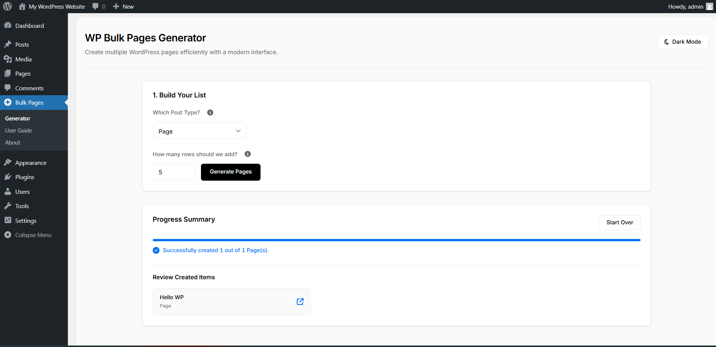Open Settings menu item
The width and height of the screenshot is (716, 347).
[34, 221]
